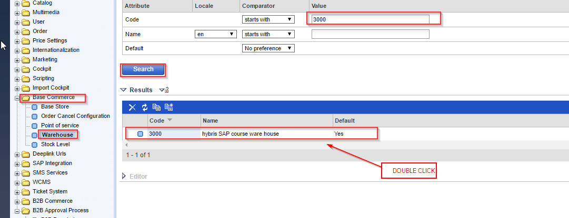Expand the Marketing tree folder
The width and height of the screenshot is (569, 218).
(17, 60)
